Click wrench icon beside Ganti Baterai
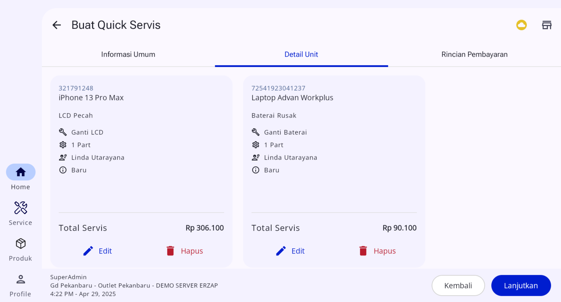Image resolution: width=561 pixels, height=302 pixels. 255,132
